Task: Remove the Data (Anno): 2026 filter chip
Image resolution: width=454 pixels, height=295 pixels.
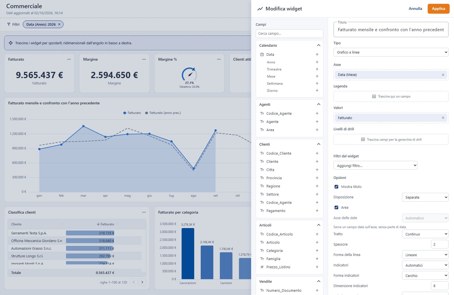Action: point(59,24)
